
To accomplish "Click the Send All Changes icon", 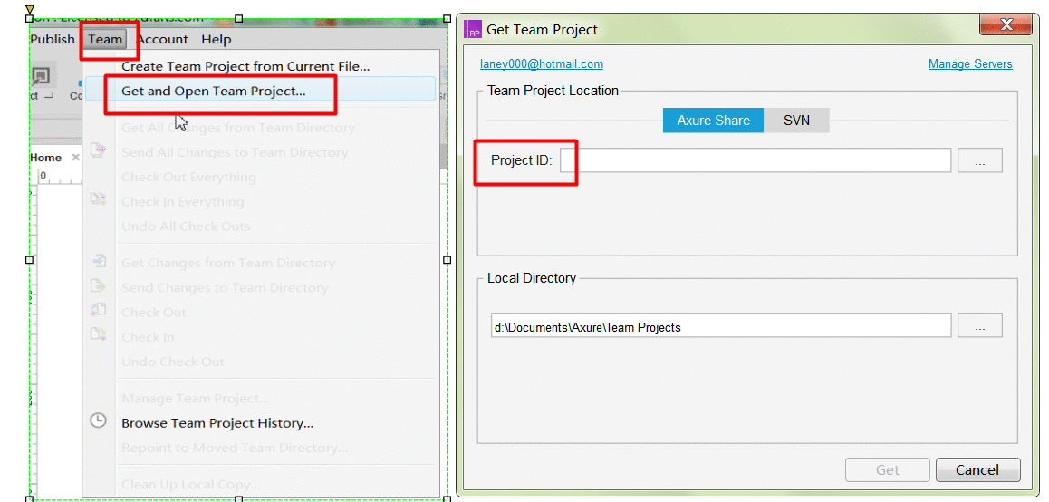I will point(99,150).
